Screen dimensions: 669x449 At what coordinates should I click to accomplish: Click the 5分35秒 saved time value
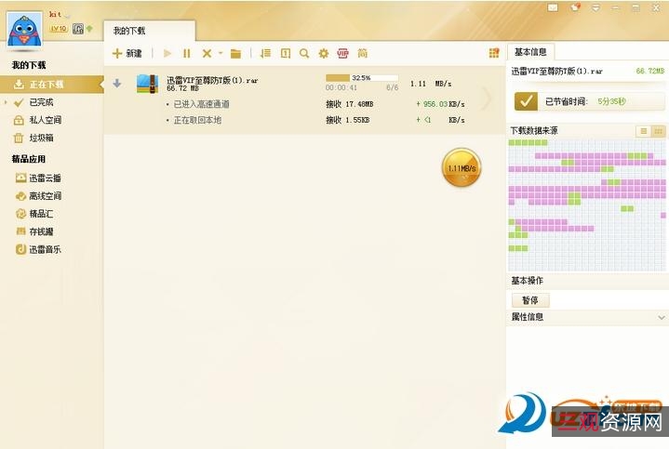point(611,101)
